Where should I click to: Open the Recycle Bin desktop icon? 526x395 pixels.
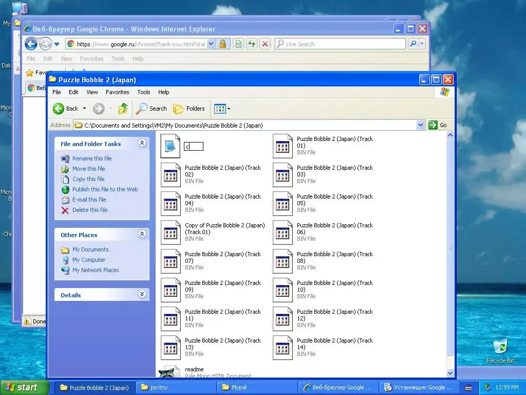(500, 351)
